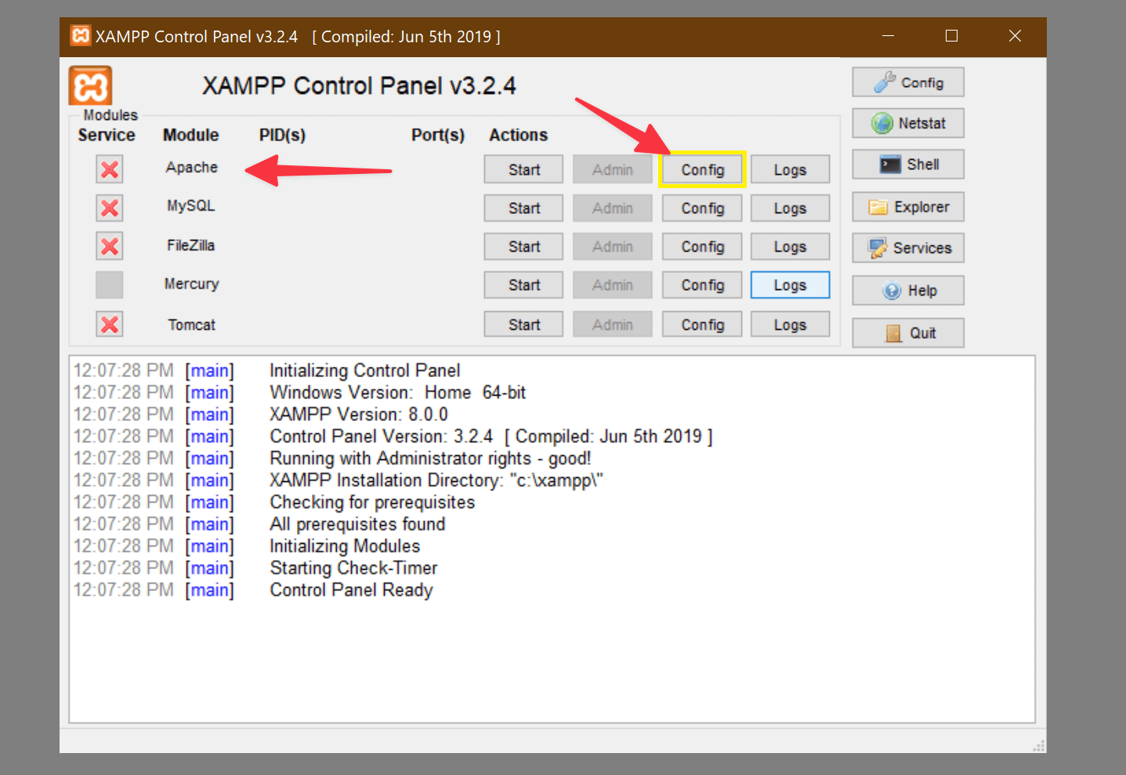The width and height of the screenshot is (1126, 775).
Task: Launch the Shell console
Action: [x=907, y=164]
